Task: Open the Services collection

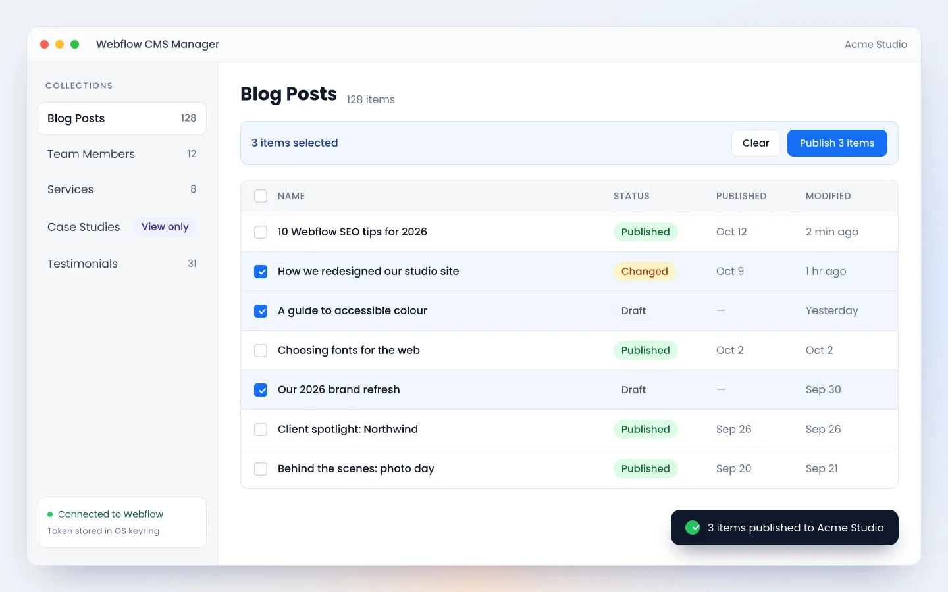Action: 122,189
